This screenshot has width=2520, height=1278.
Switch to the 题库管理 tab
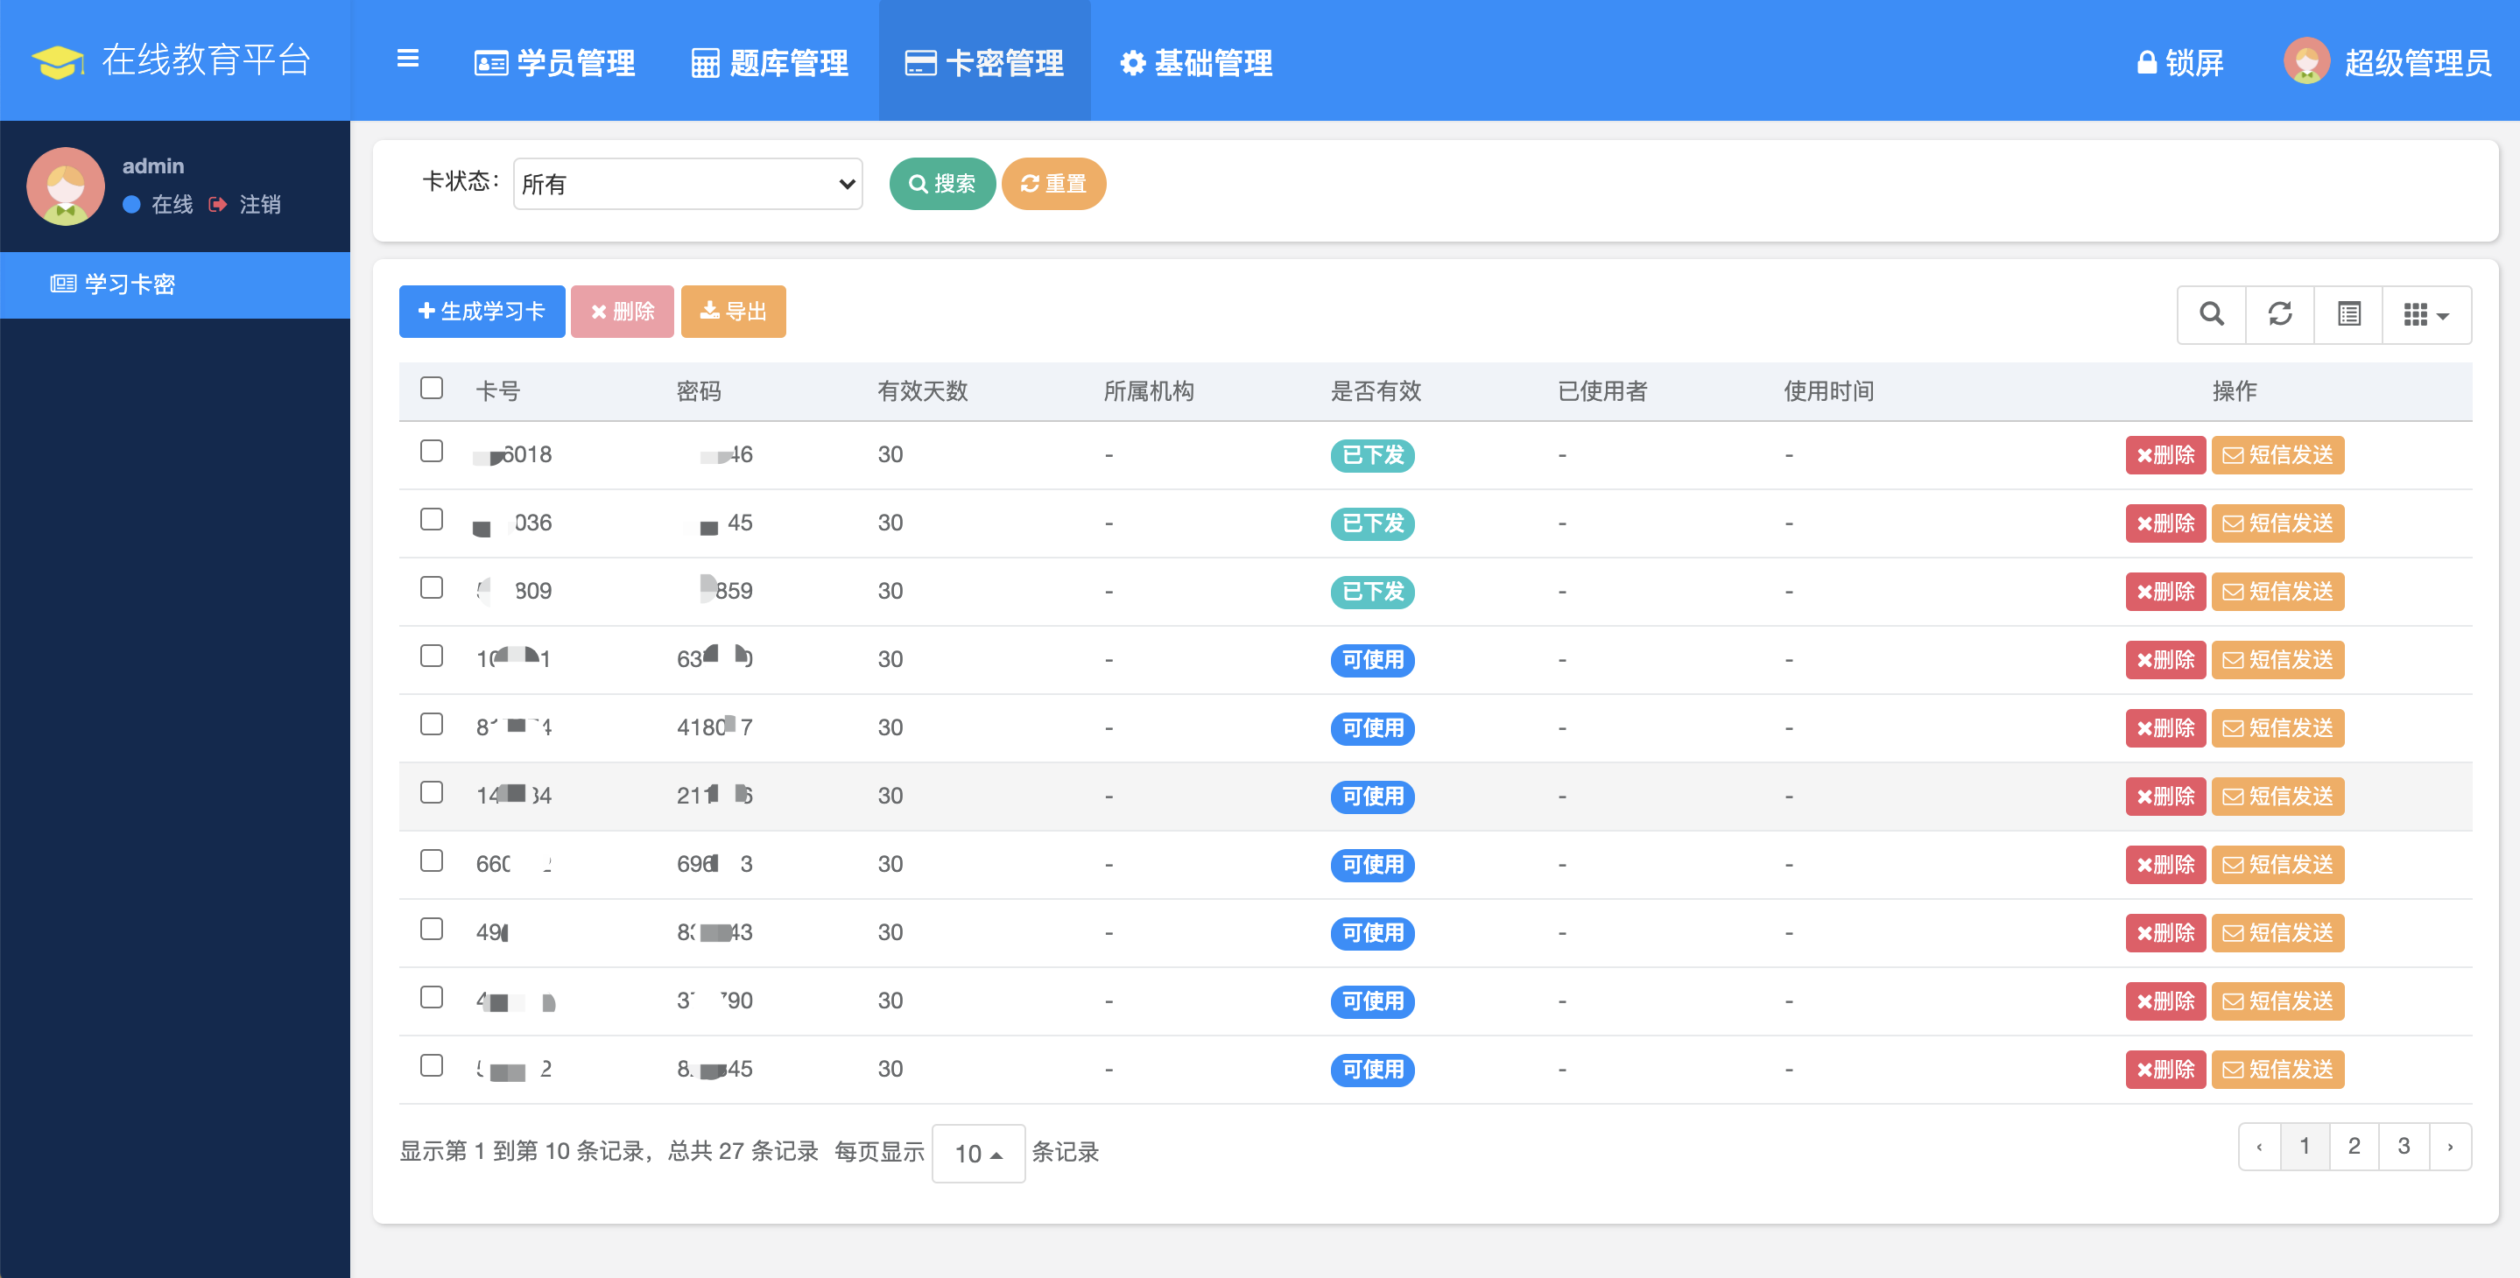pyautogui.click(x=770, y=62)
